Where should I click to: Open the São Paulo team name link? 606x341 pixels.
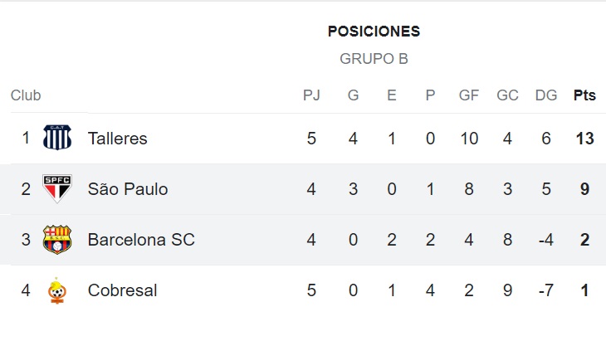point(128,189)
